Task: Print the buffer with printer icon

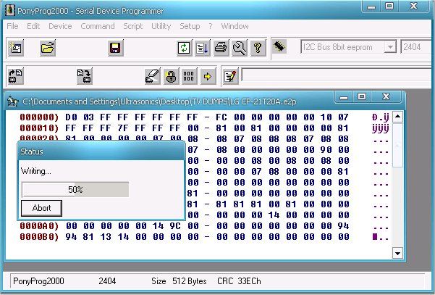Action: [x=221, y=48]
